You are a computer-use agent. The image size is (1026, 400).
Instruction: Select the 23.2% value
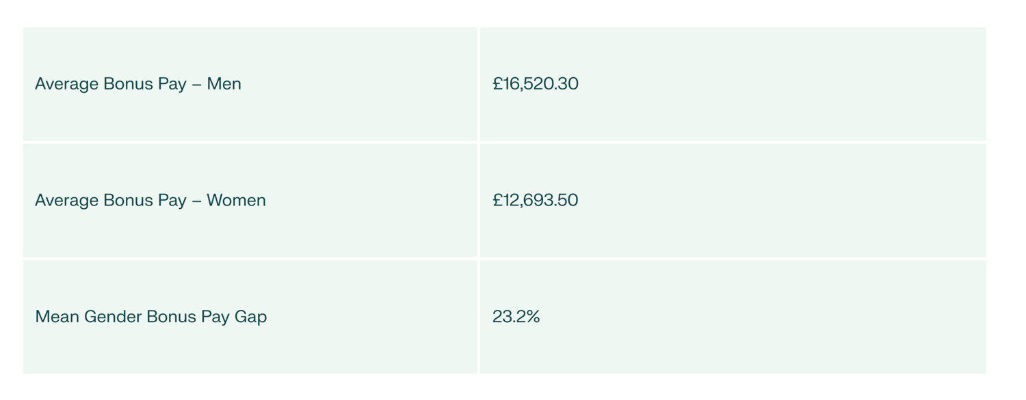tap(516, 317)
